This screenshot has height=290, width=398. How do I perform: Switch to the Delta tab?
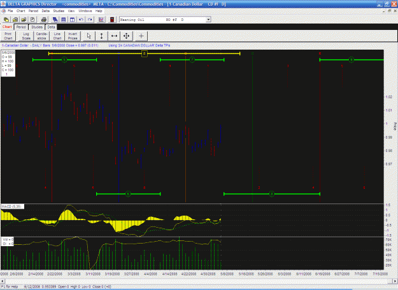point(51,27)
